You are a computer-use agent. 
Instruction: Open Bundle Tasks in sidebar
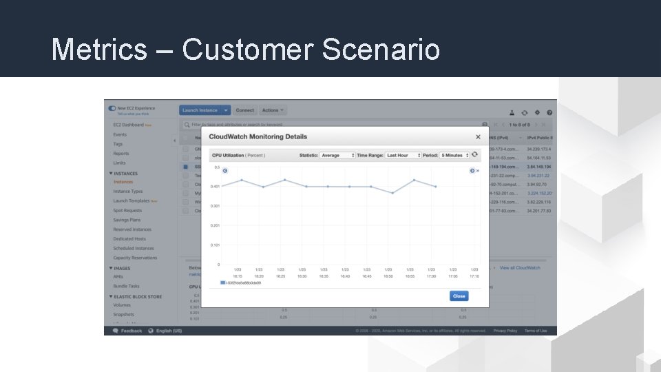(x=126, y=286)
